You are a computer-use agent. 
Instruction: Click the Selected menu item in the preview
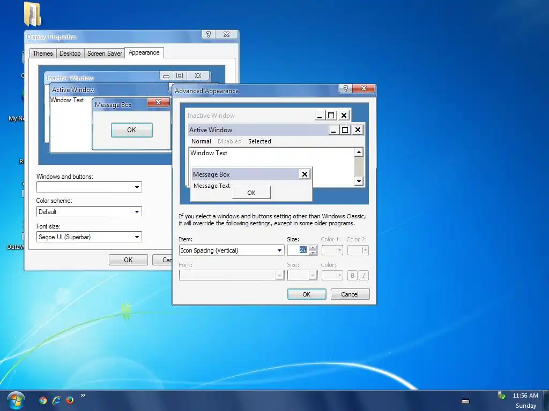[259, 141]
